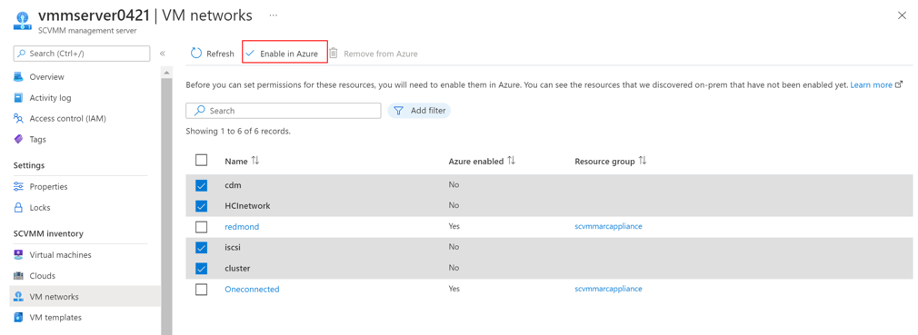Viewport: 918px width, 335px height.
Task: Uncheck the cluster row checkbox
Action: [202, 269]
